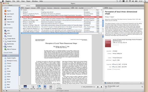
Task: Toggle the imported checkbox
Action: 113,64
